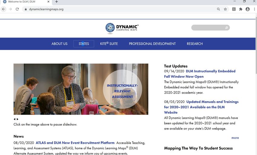Open DLM Instructionally Embedded Fall Window link
The image size is (257, 155).
200,74
